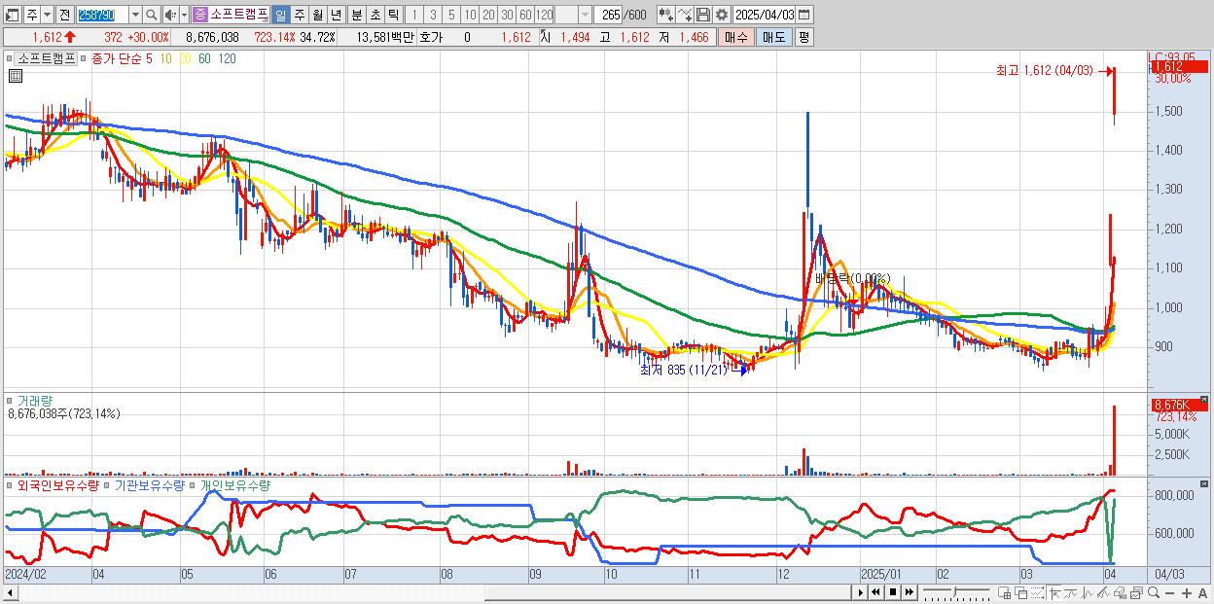Switch to the 틱 tick chart period
Viewport: 1214px width, 604px height.
tap(393, 15)
